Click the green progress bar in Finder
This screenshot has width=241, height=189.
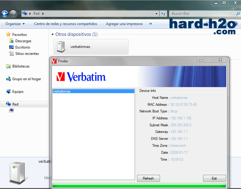pos(139,185)
